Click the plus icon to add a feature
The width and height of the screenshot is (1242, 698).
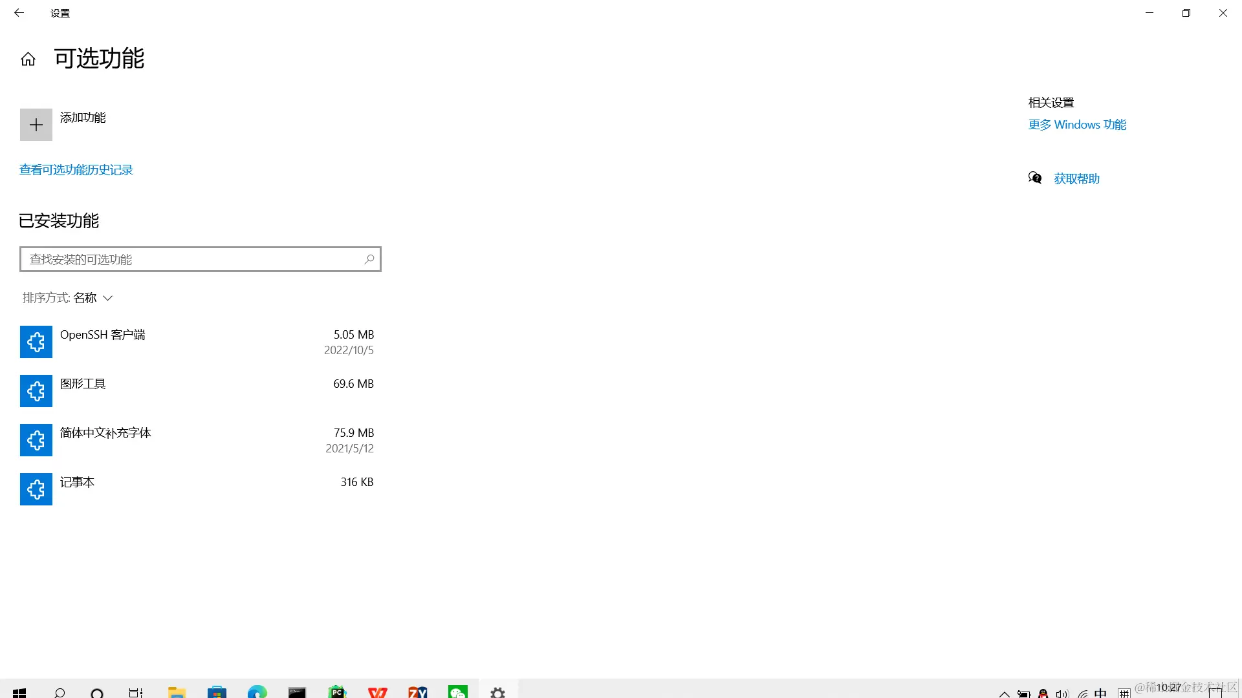[36, 125]
